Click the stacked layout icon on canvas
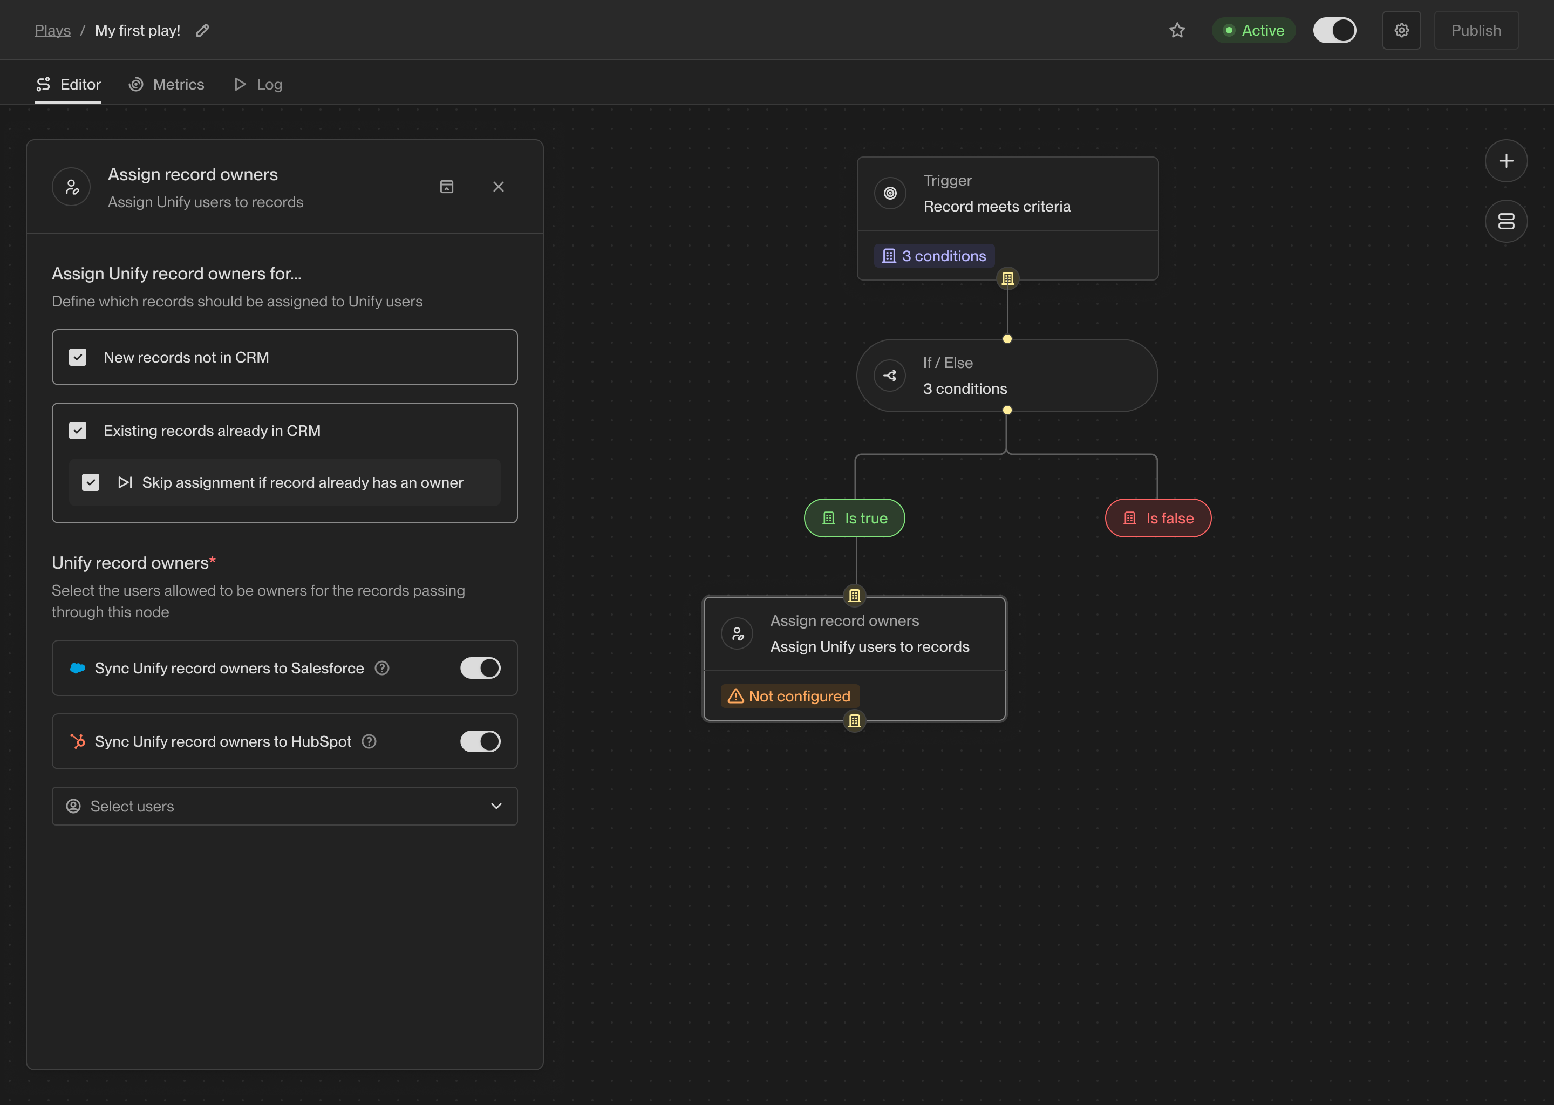The width and height of the screenshot is (1554, 1105). (x=1505, y=221)
